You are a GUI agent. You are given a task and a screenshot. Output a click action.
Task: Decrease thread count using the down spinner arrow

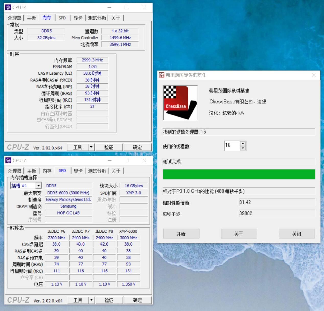click(243, 148)
